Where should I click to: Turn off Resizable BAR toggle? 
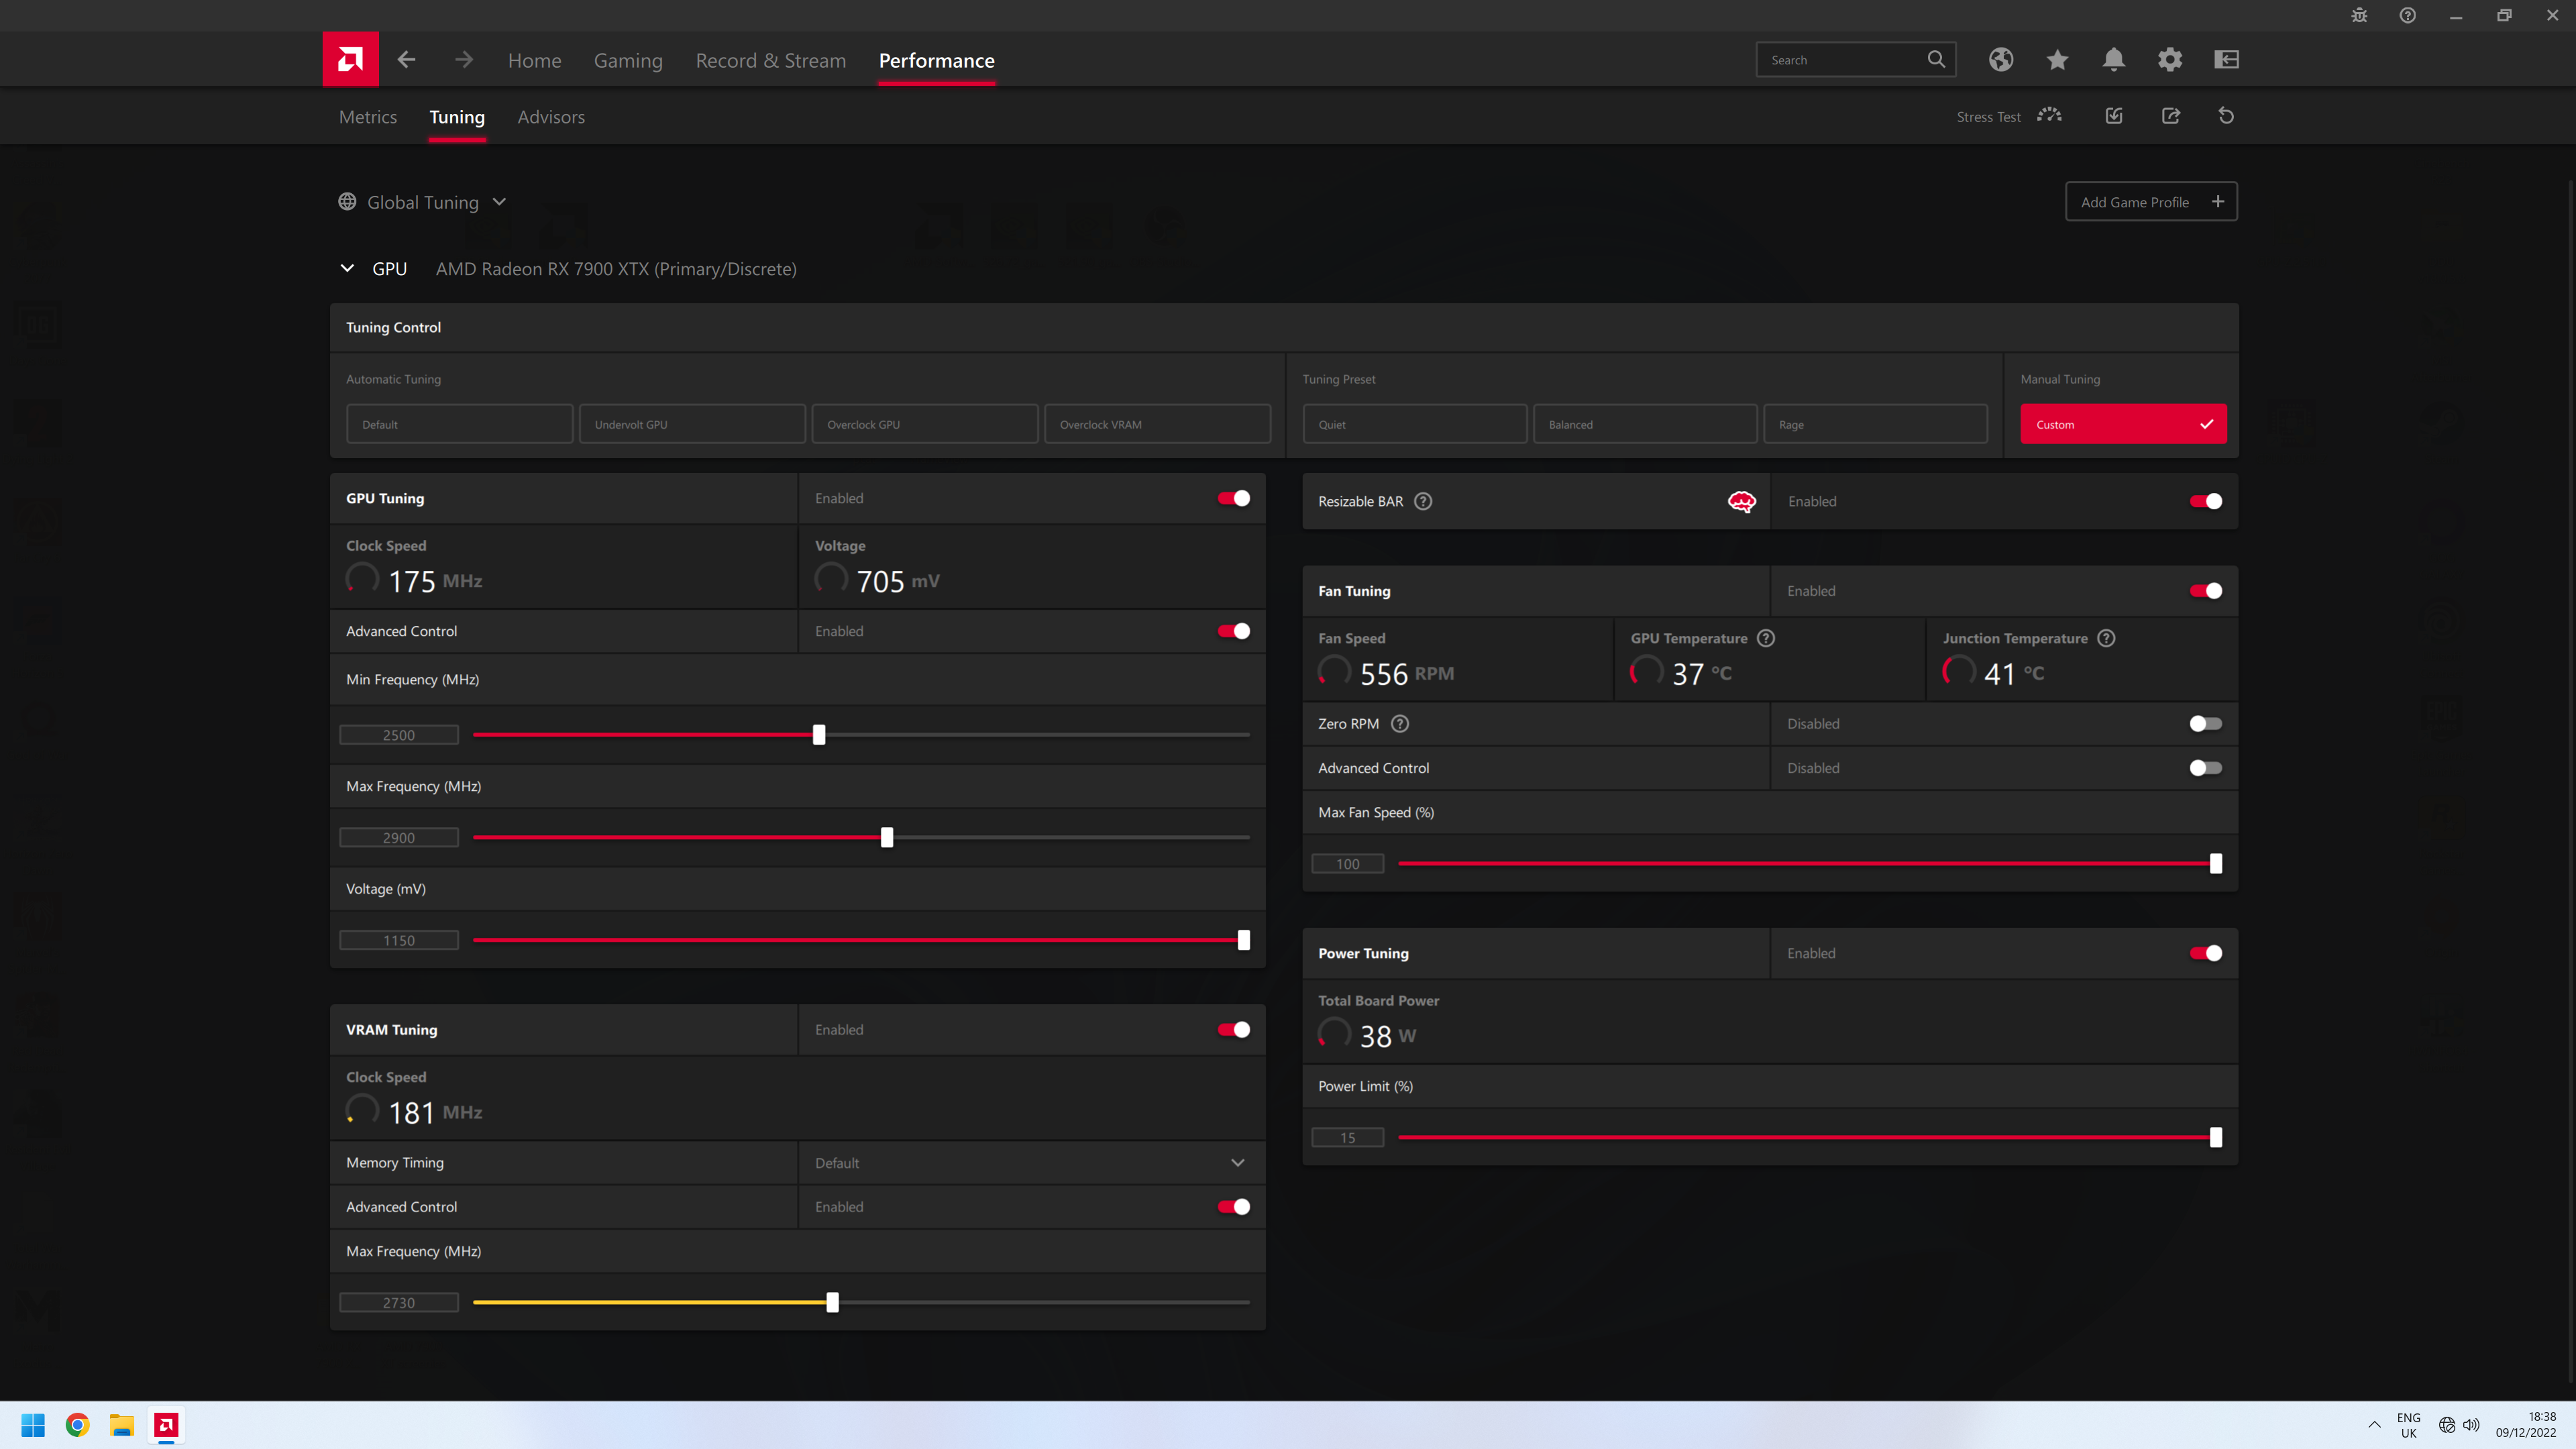tap(2205, 501)
